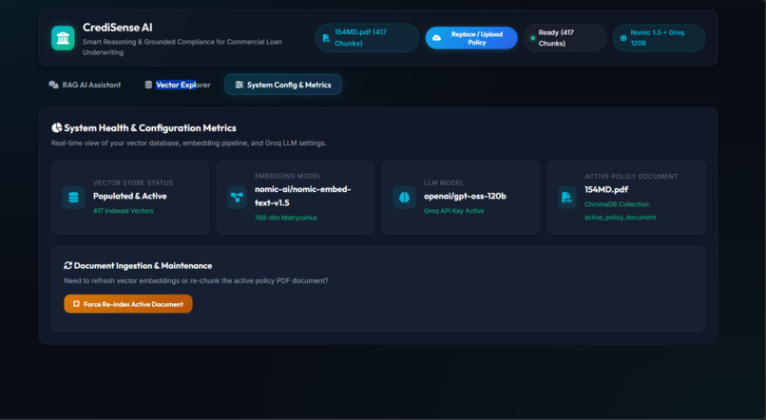Screen dimensions: 766x420
Task: Click the 154MD.pdf name in policy card
Action: 606,189
